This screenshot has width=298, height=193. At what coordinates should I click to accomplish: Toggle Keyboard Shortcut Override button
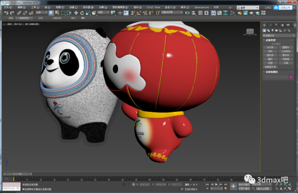point(126,13)
